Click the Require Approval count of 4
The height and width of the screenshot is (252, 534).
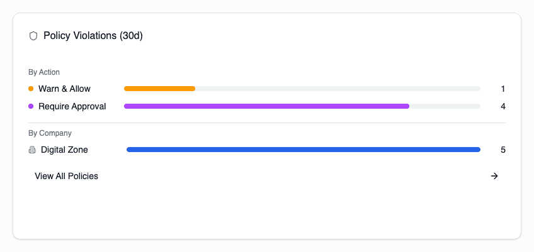(503, 106)
